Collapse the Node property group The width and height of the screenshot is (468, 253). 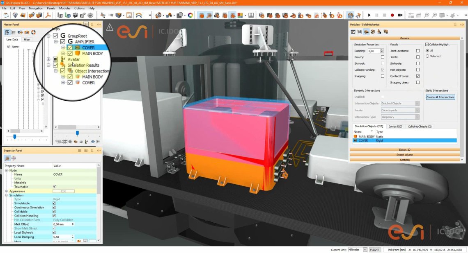click(7, 171)
